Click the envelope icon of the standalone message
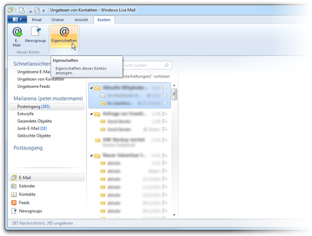 pyautogui.click(x=98, y=140)
